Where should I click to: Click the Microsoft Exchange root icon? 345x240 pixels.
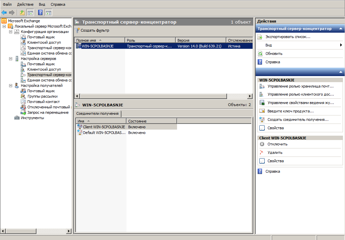(4, 21)
